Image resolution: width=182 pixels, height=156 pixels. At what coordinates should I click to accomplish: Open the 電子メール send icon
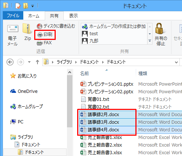(13, 29)
